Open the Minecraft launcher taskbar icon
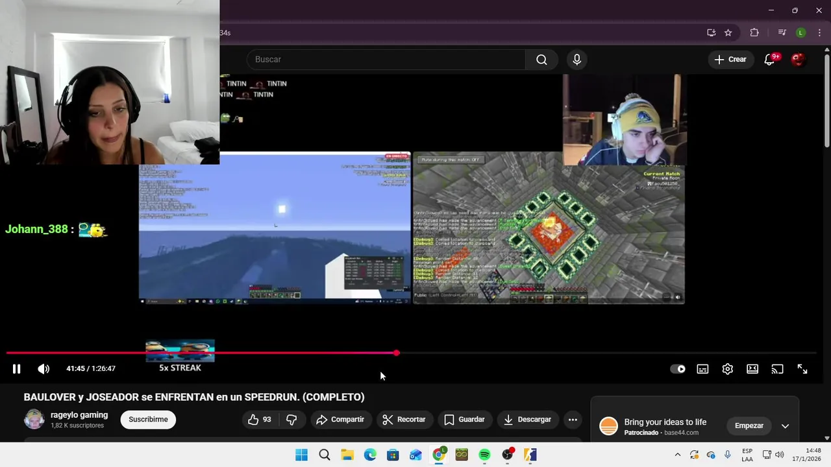This screenshot has height=467, width=831. tap(462, 455)
